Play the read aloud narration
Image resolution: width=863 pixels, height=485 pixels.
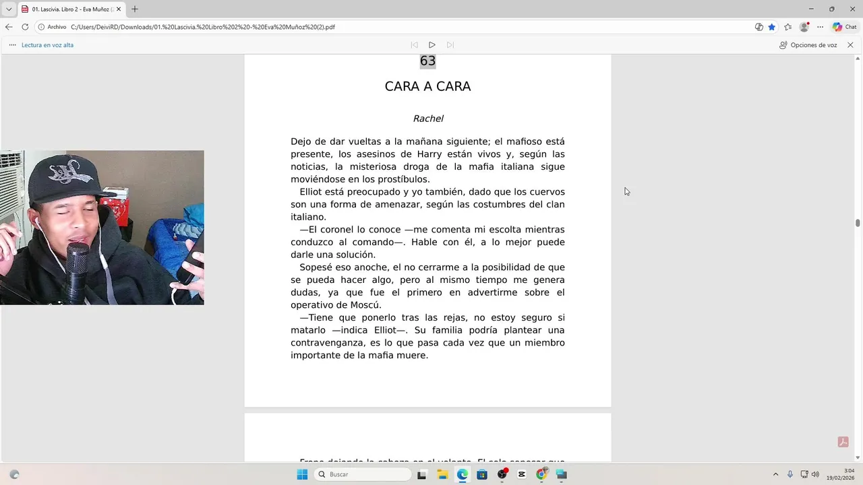point(432,45)
